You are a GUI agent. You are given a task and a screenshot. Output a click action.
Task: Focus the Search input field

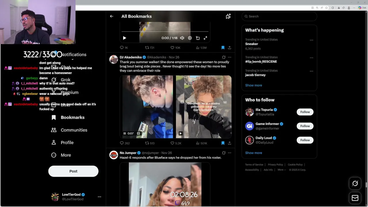(x=279, y=16)
